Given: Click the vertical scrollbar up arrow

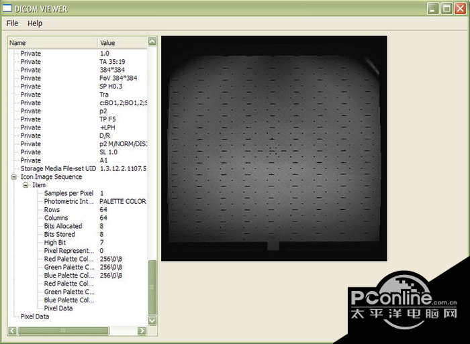Looking at the screenshot, I should pyautogui.click(x=152, y=42).
